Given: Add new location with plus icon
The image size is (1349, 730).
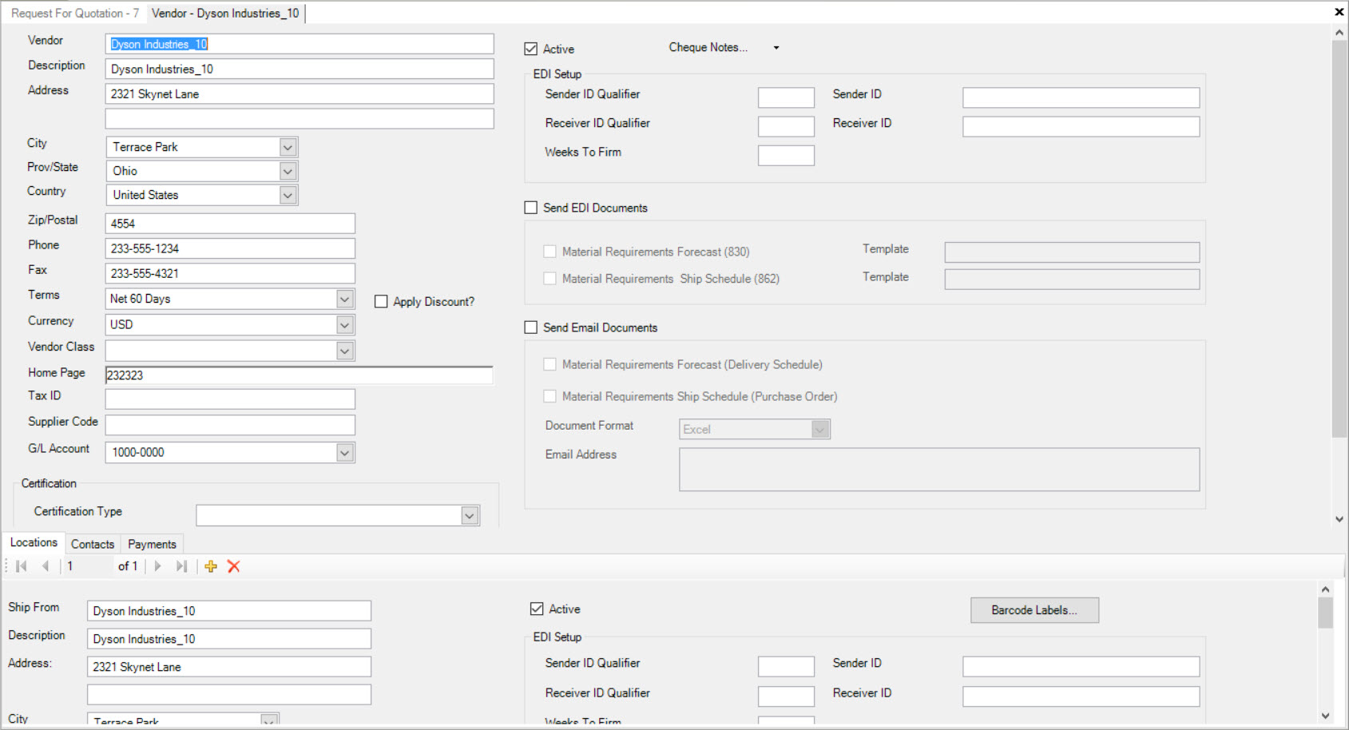Looking at the screenshot, I should [211, 566].
